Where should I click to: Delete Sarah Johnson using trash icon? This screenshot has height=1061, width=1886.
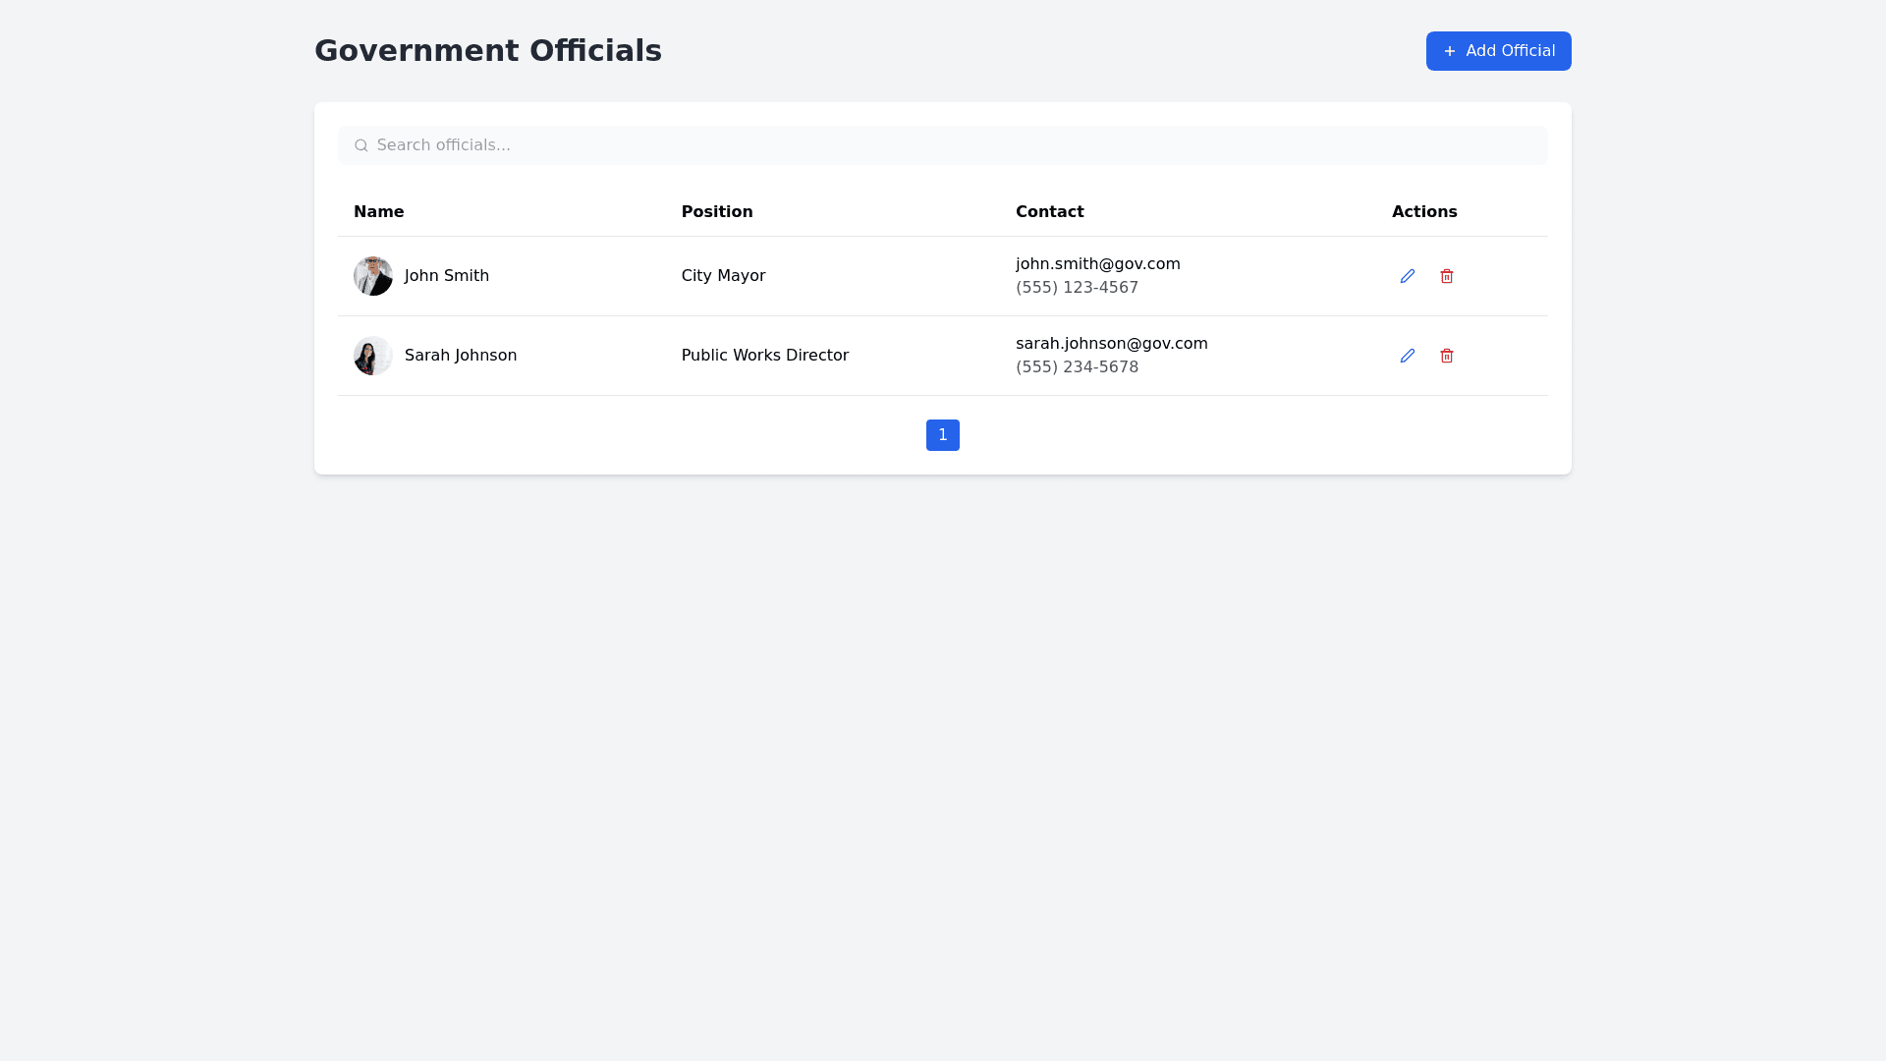click(x=1446, y=356)
